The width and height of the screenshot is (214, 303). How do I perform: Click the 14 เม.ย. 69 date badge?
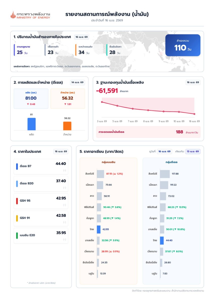click(78, 83)
